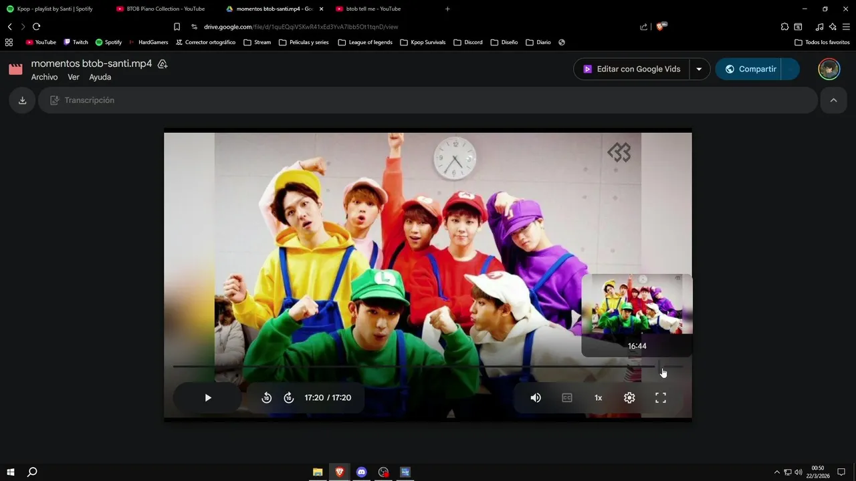This screenshot has width=856, height=481.
Task: Open the globe bookmark after Diario
Action: click(562, 42)
